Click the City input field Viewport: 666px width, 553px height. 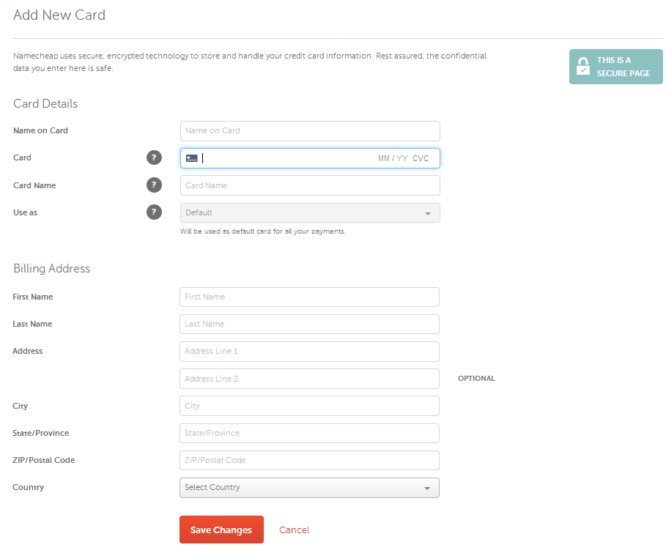(309, 406)
